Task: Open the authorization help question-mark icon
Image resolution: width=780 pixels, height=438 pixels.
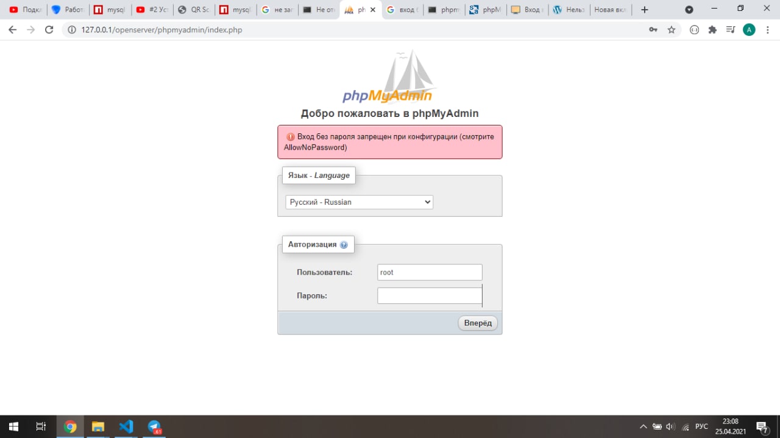Action: click(344, 245)
